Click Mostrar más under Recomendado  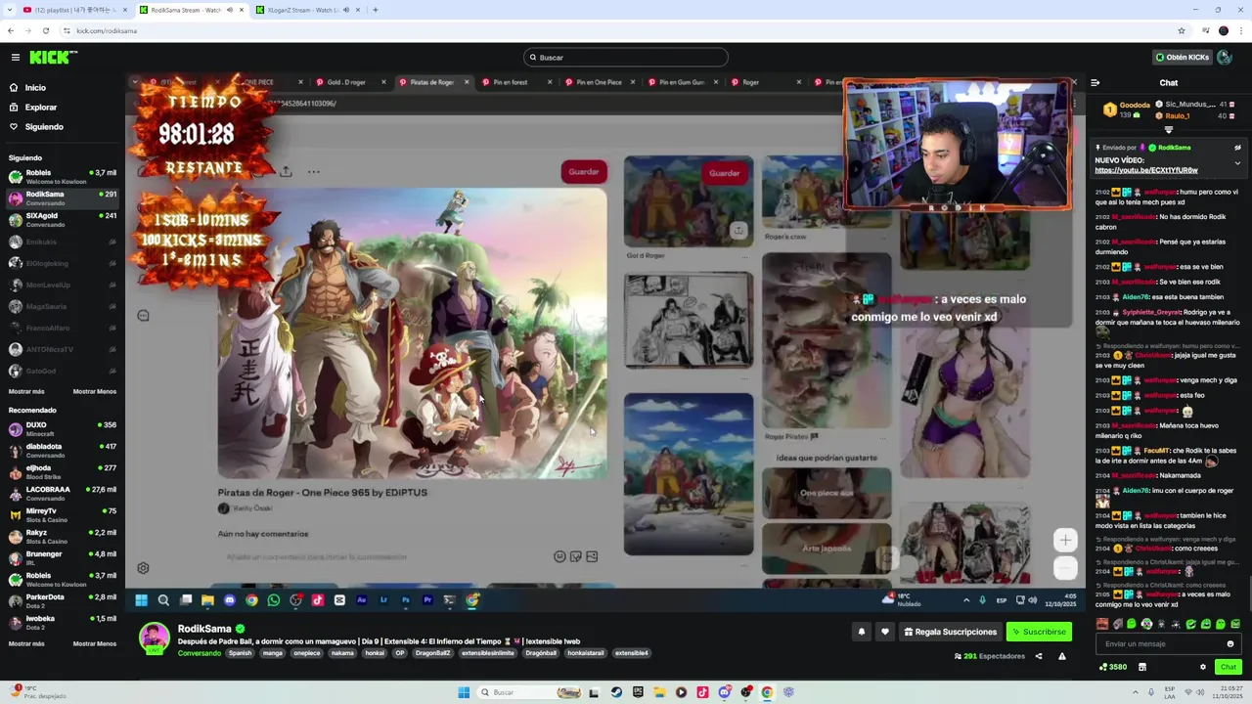point(26,643)
